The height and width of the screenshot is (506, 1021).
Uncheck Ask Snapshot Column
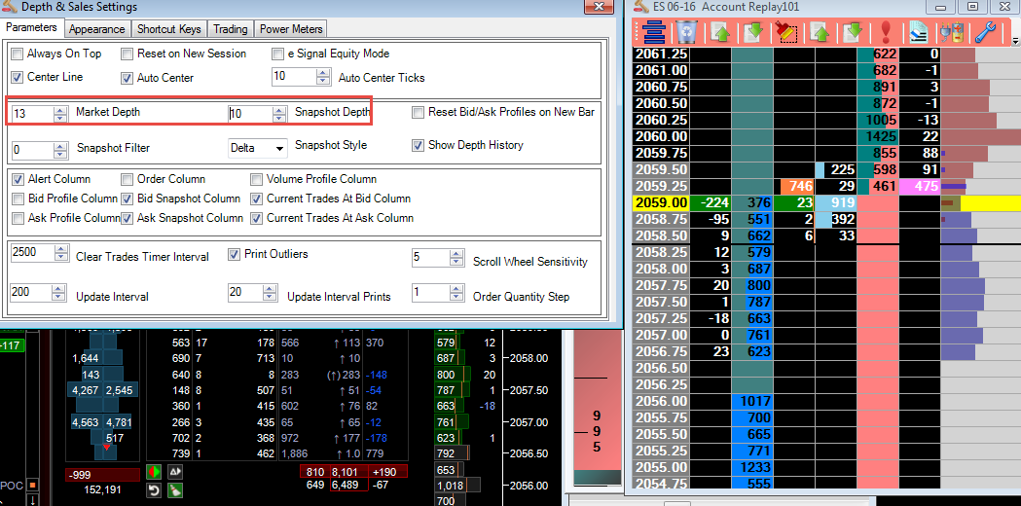coord(127,218)
